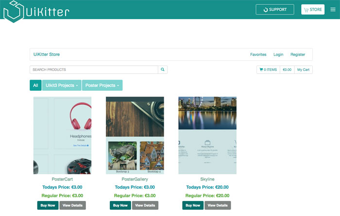Viewport: 340px width, 216px height.
Task: Expand the Poster Projects dropdown
Action: pos(102,85)
